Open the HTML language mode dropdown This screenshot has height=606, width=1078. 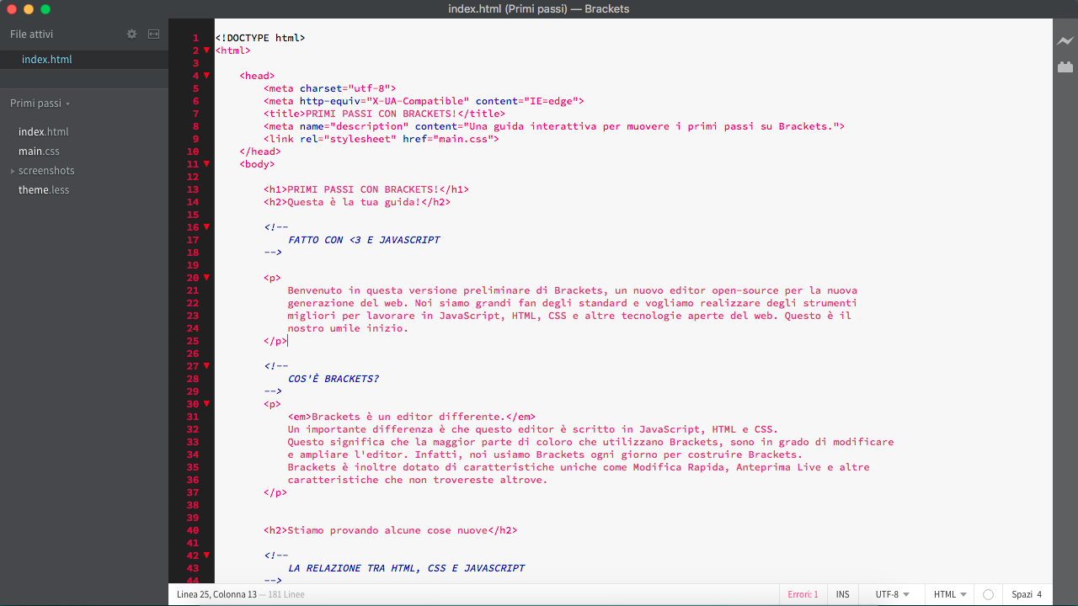coord(949,594)
